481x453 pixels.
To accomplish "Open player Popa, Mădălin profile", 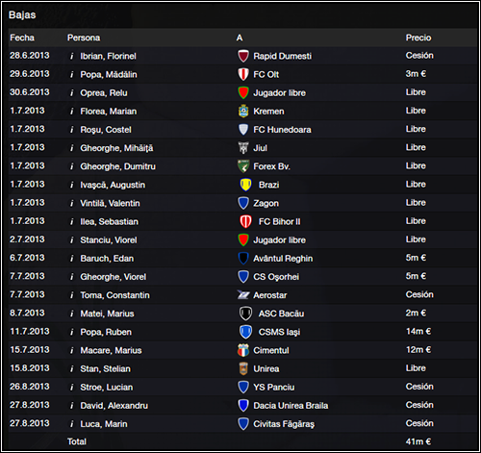I will tap(109, 75).
